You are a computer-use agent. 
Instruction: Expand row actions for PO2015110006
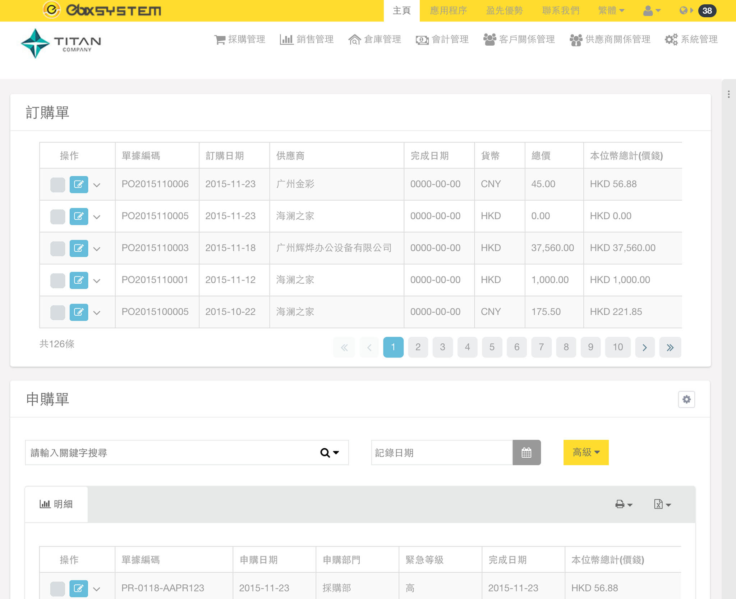point(97,185)
